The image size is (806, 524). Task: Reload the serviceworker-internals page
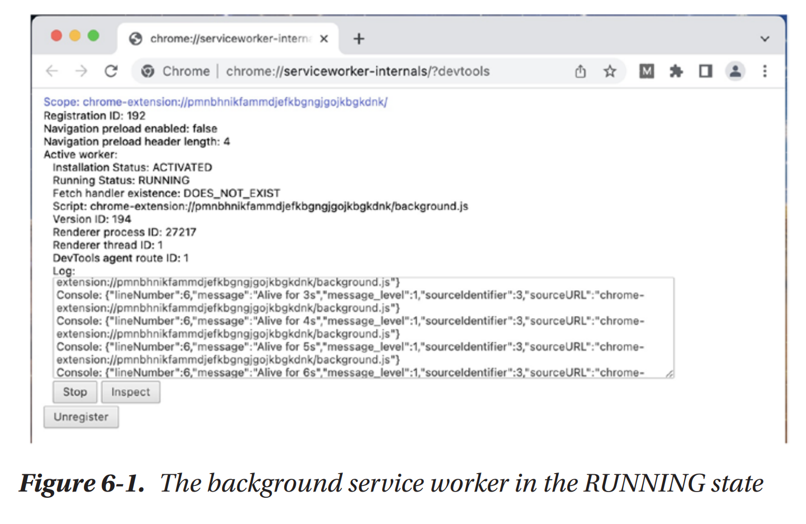pyautogui.click(x=111, y=71)
